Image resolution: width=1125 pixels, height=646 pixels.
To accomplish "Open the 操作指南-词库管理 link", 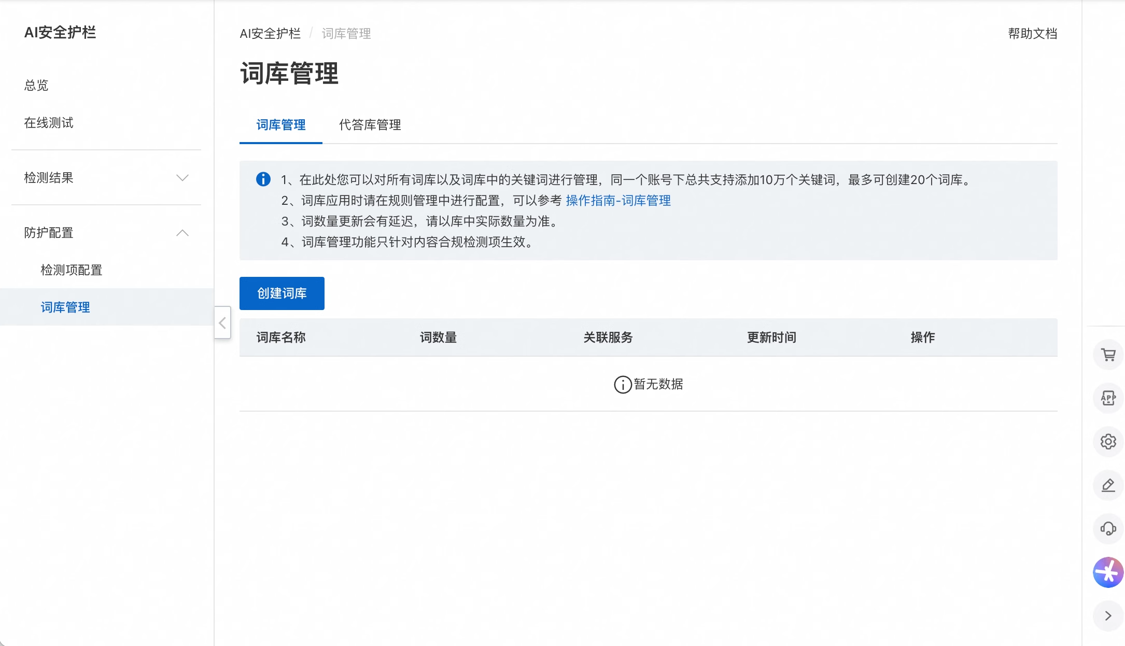I will (x=618, y=201).
